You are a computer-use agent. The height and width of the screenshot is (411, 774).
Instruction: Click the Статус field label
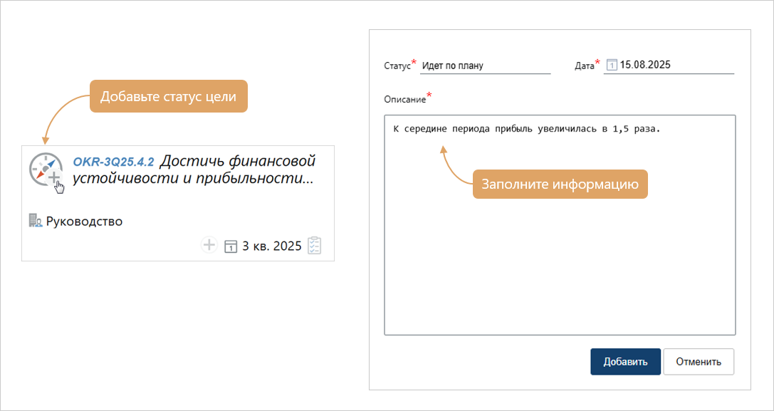397,66
